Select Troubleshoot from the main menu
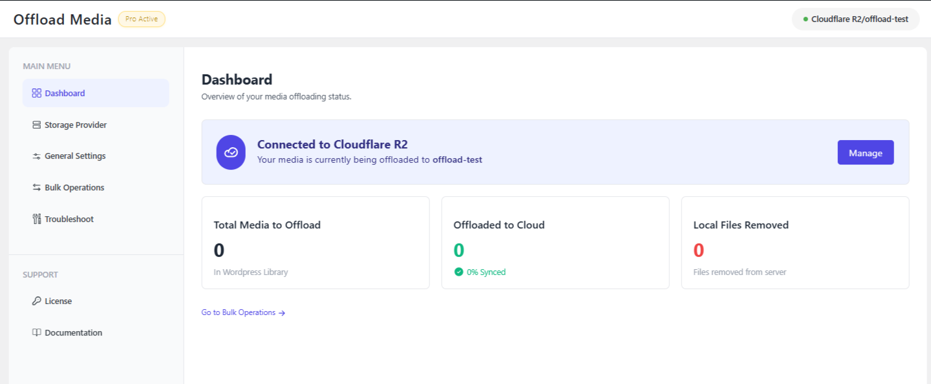The image size is (931, 384). pos(69,219)
